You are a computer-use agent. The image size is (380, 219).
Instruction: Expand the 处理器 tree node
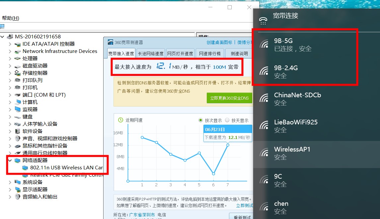tap(10, 59)
